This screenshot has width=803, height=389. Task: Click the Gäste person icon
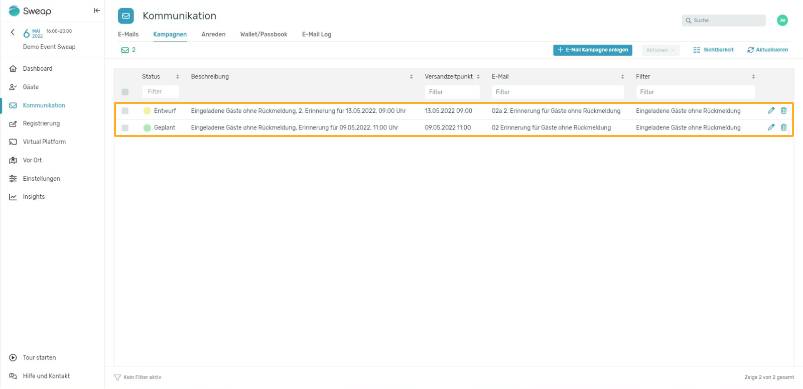(x=13, y=87)
